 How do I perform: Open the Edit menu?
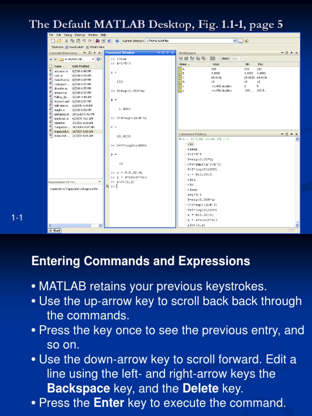coord(58,35)
